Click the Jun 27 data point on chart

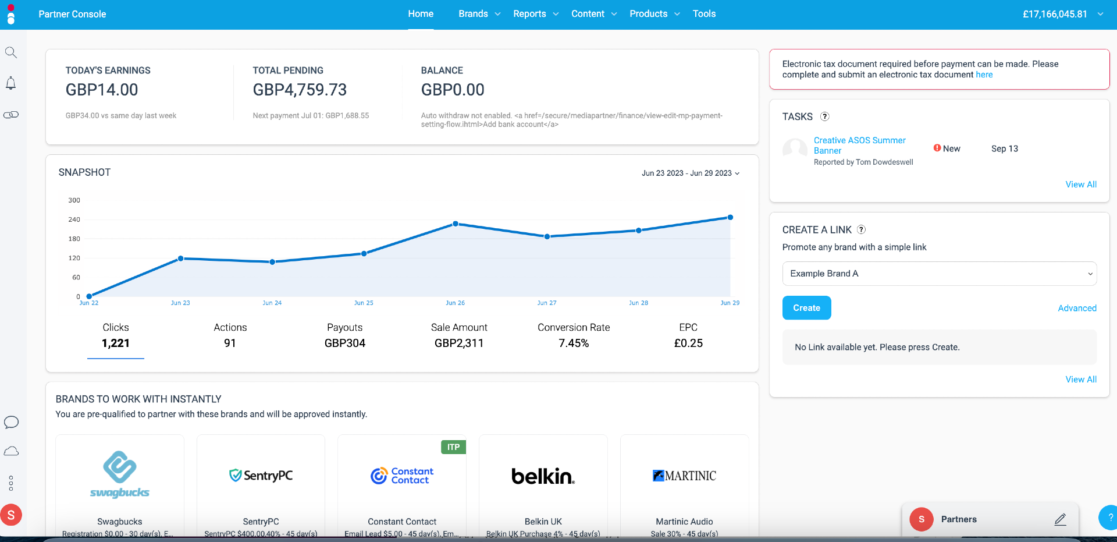(x=547, y=236)
